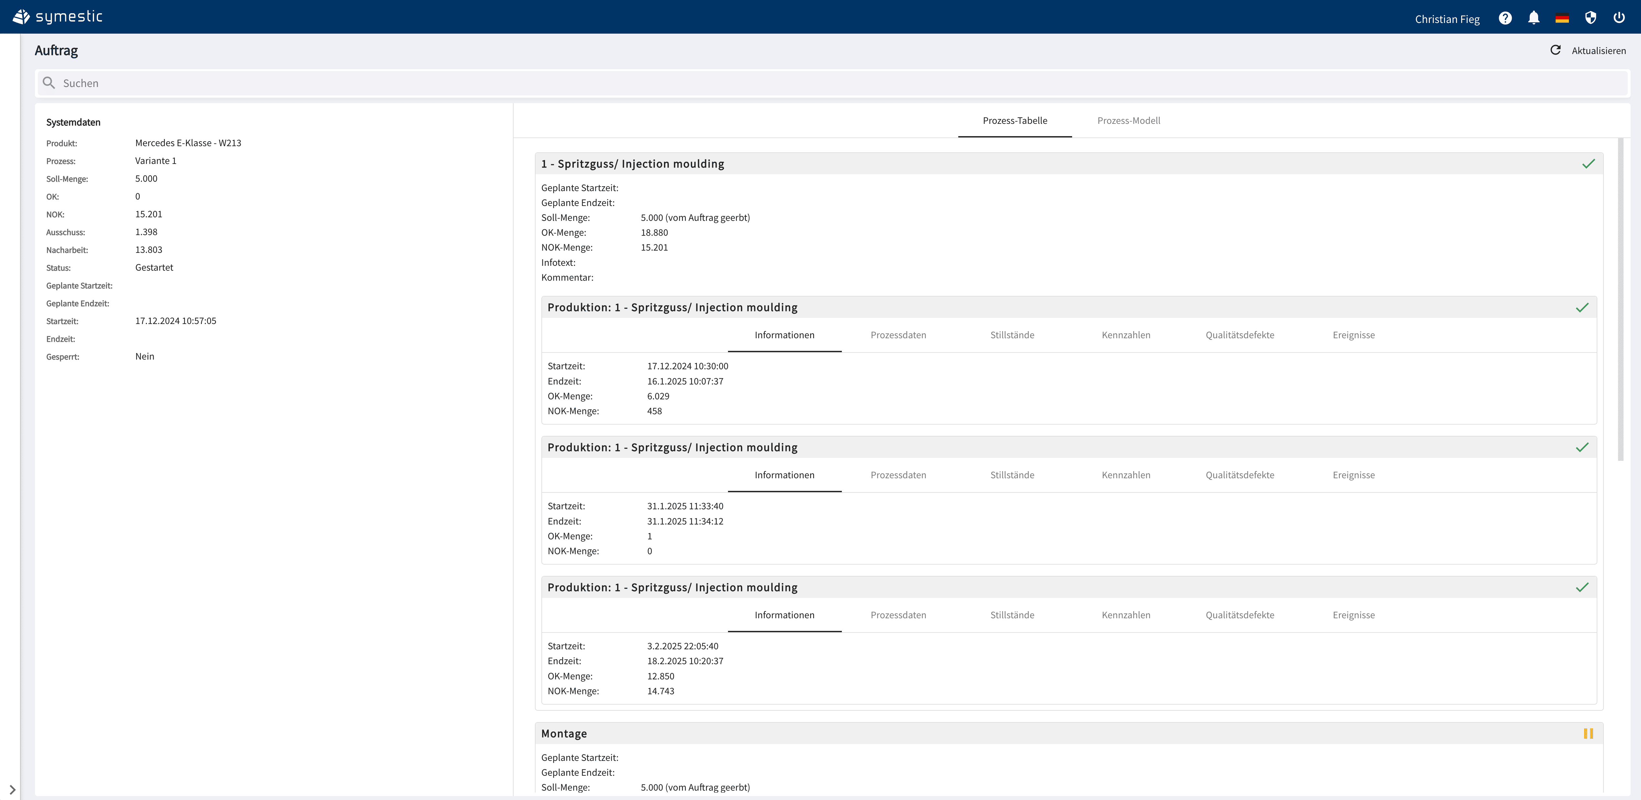Open the shield security icon

(x=1591, y=18)
